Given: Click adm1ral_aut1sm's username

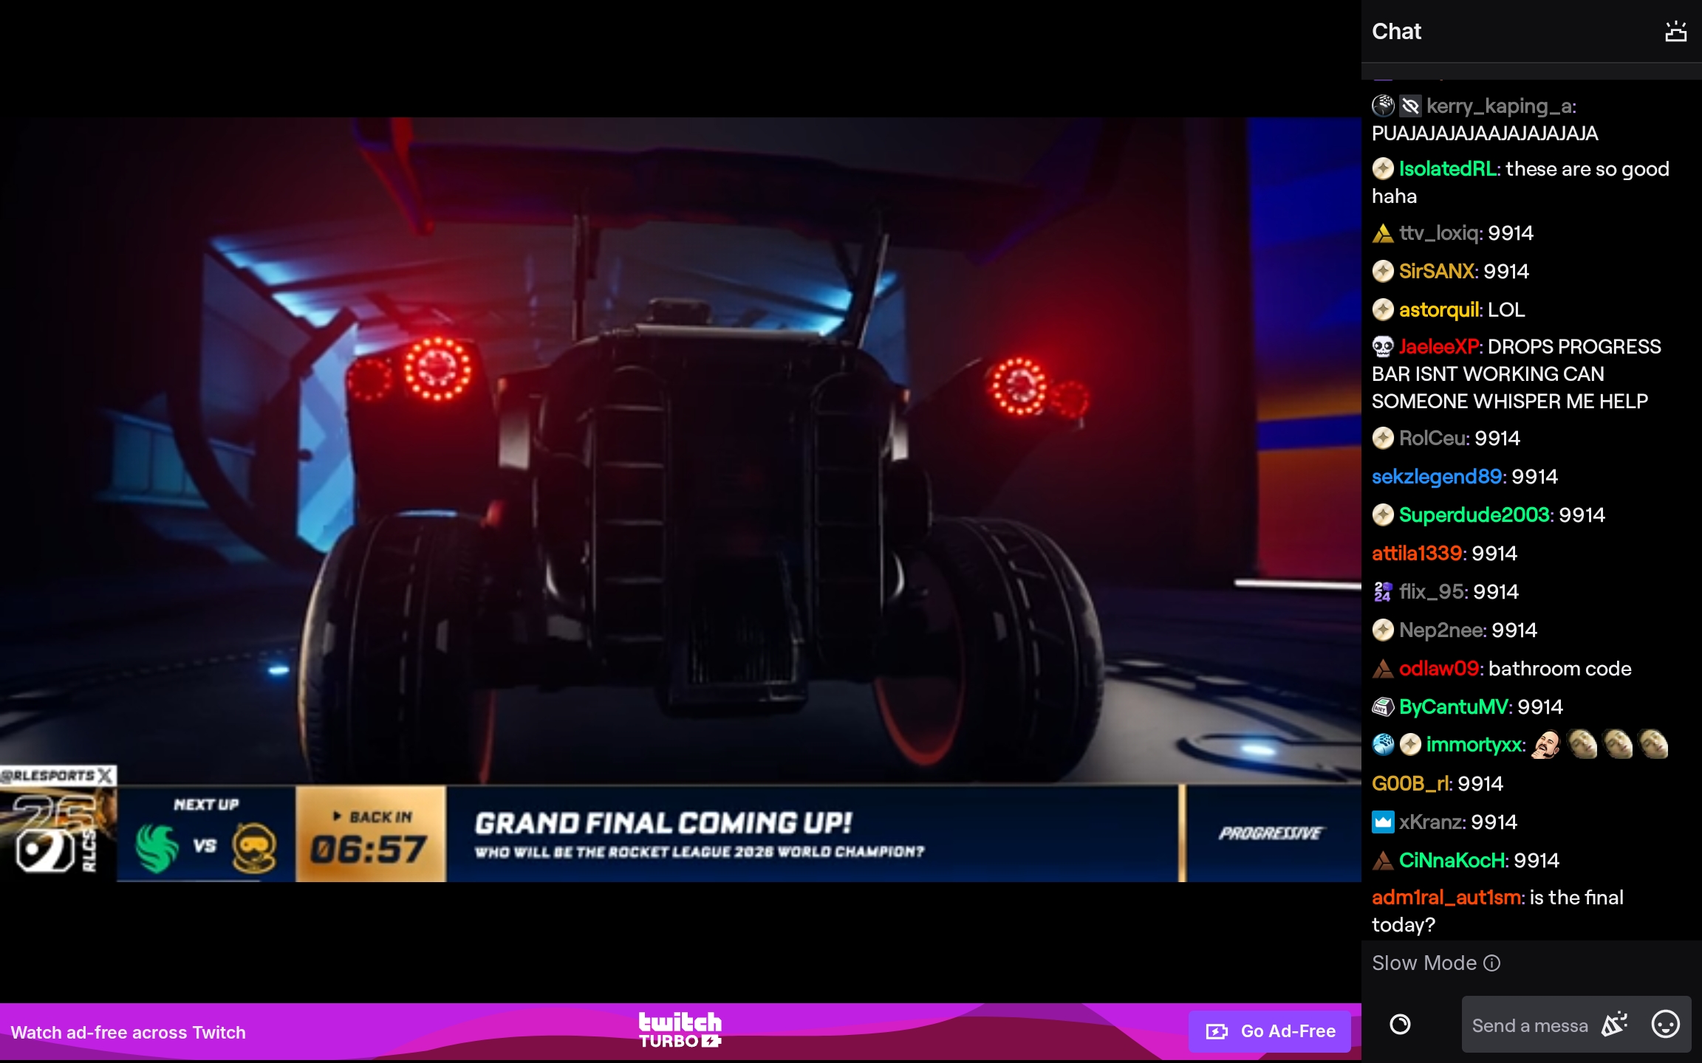Looking at the screenshot, I should pos(1447,898).
